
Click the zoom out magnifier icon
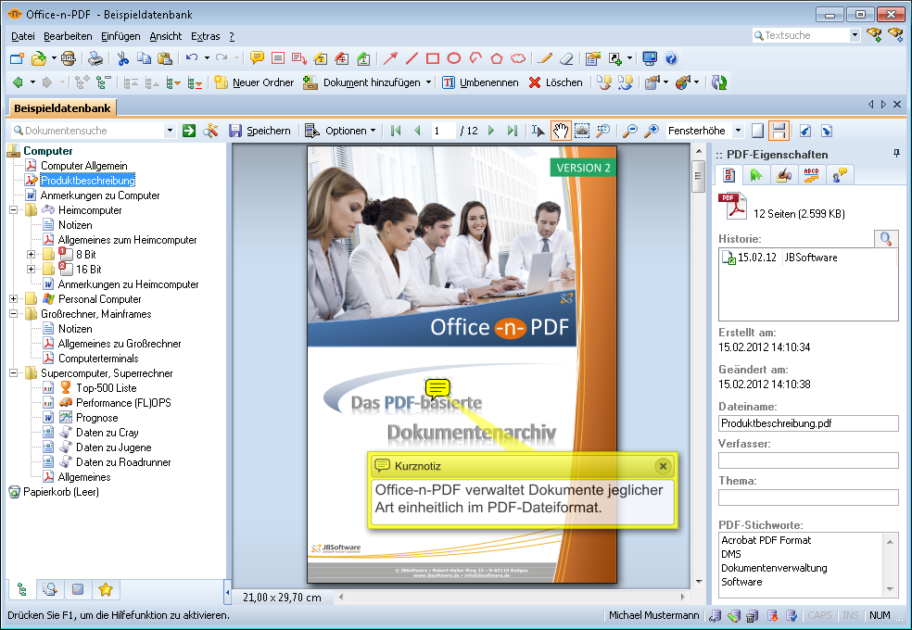[629, 131]
